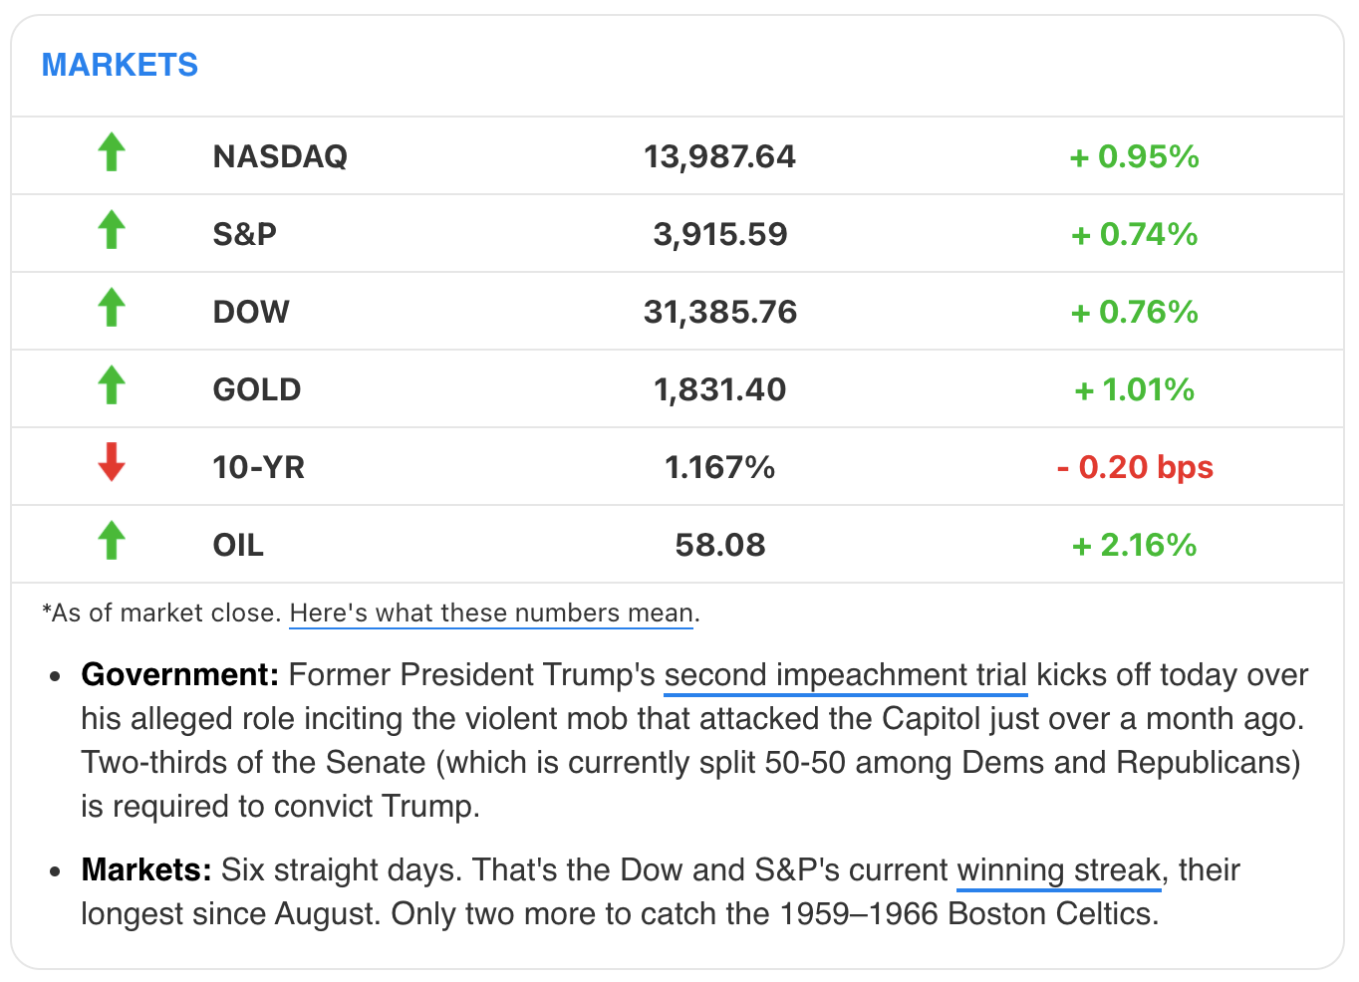Screen dimensions: 1359x982
Task: Open the "Here's what these numbers mean" link
Action: click(x=491, y=614)
